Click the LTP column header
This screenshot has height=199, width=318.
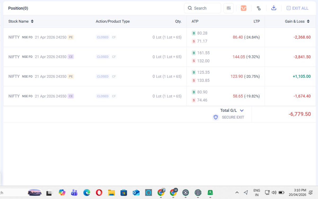(257, 21)
